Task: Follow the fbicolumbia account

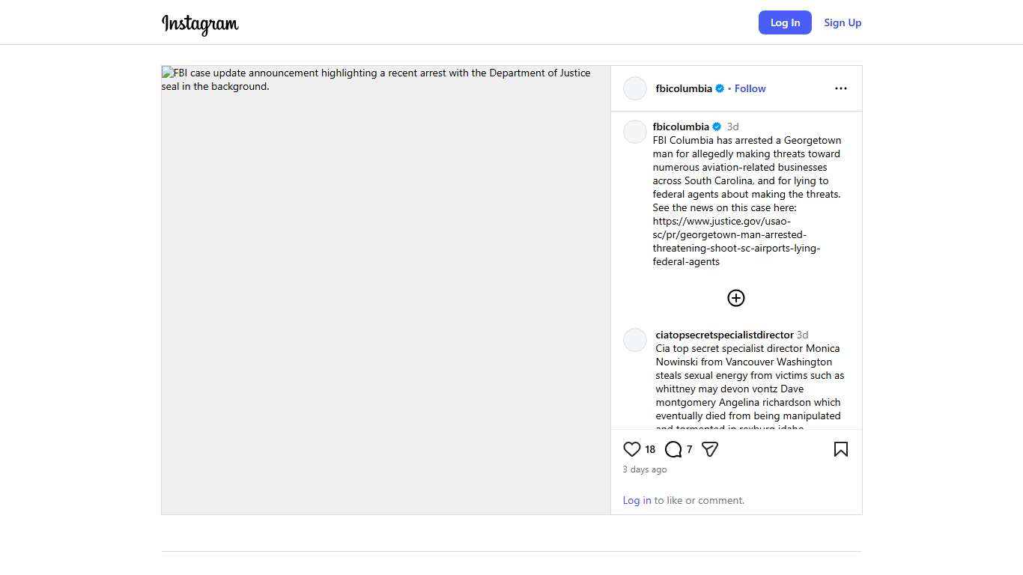Action: pos(750,88)
